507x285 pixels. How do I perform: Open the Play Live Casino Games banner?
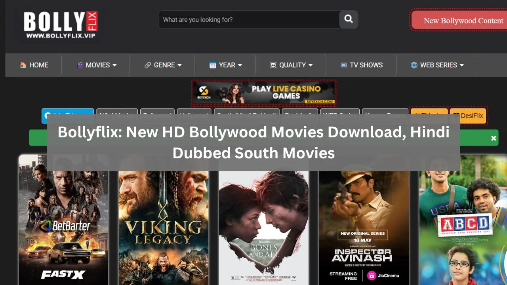264,93
